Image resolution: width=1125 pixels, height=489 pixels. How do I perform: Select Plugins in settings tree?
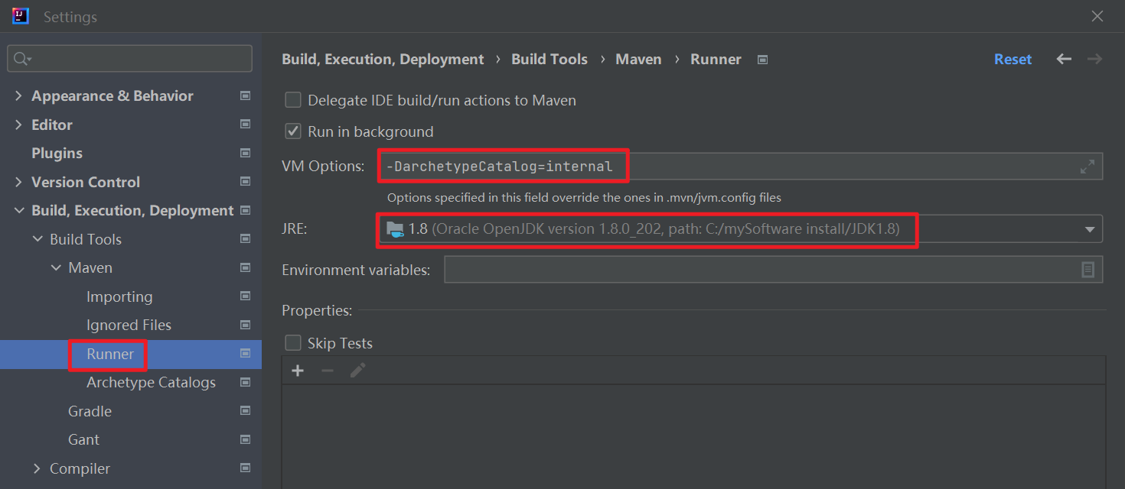(x=57, y=153)
